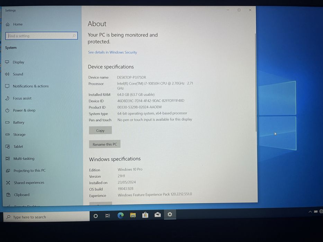Select the installed on date 23/05/2024
This screenshot has width=323, height=242.
[127, 182]
